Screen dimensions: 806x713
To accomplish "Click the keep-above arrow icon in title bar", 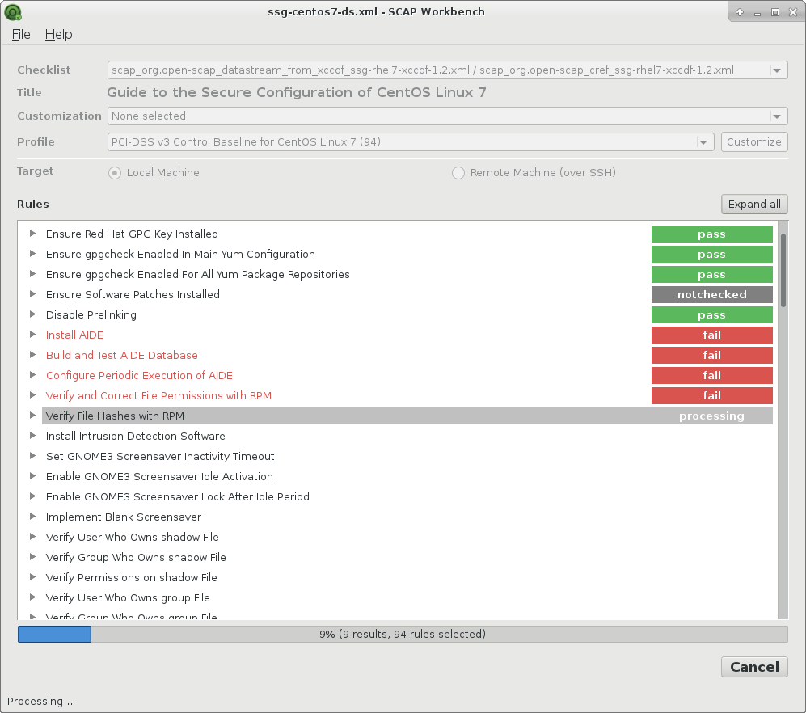I will click(740, 12).
